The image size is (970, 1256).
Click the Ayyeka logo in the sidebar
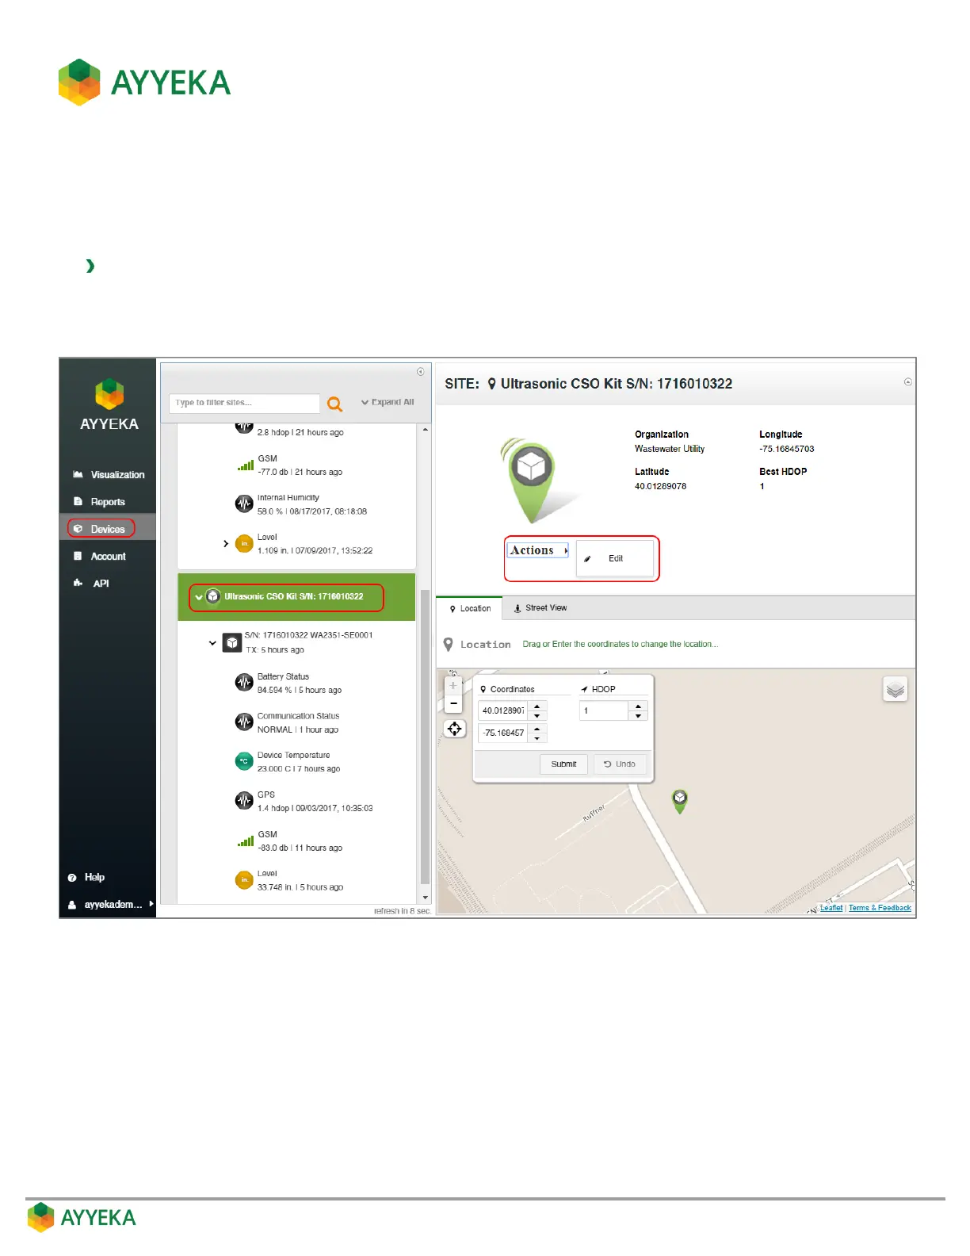(x=109, y=405)
